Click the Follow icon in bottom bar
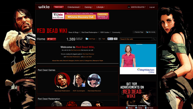 (136, 108)
